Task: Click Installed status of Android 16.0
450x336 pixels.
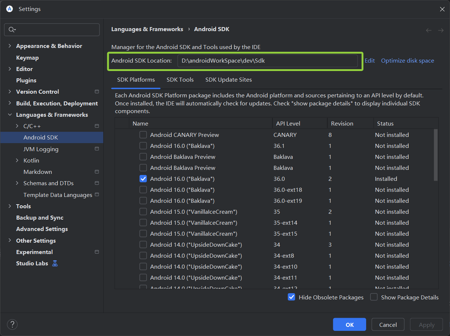Action: (386, 179)
